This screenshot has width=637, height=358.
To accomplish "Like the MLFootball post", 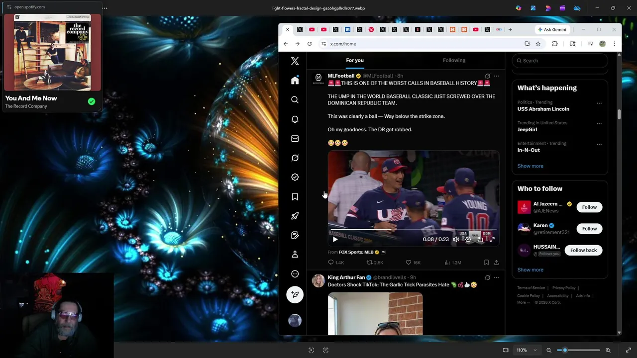I will point(413,263).
